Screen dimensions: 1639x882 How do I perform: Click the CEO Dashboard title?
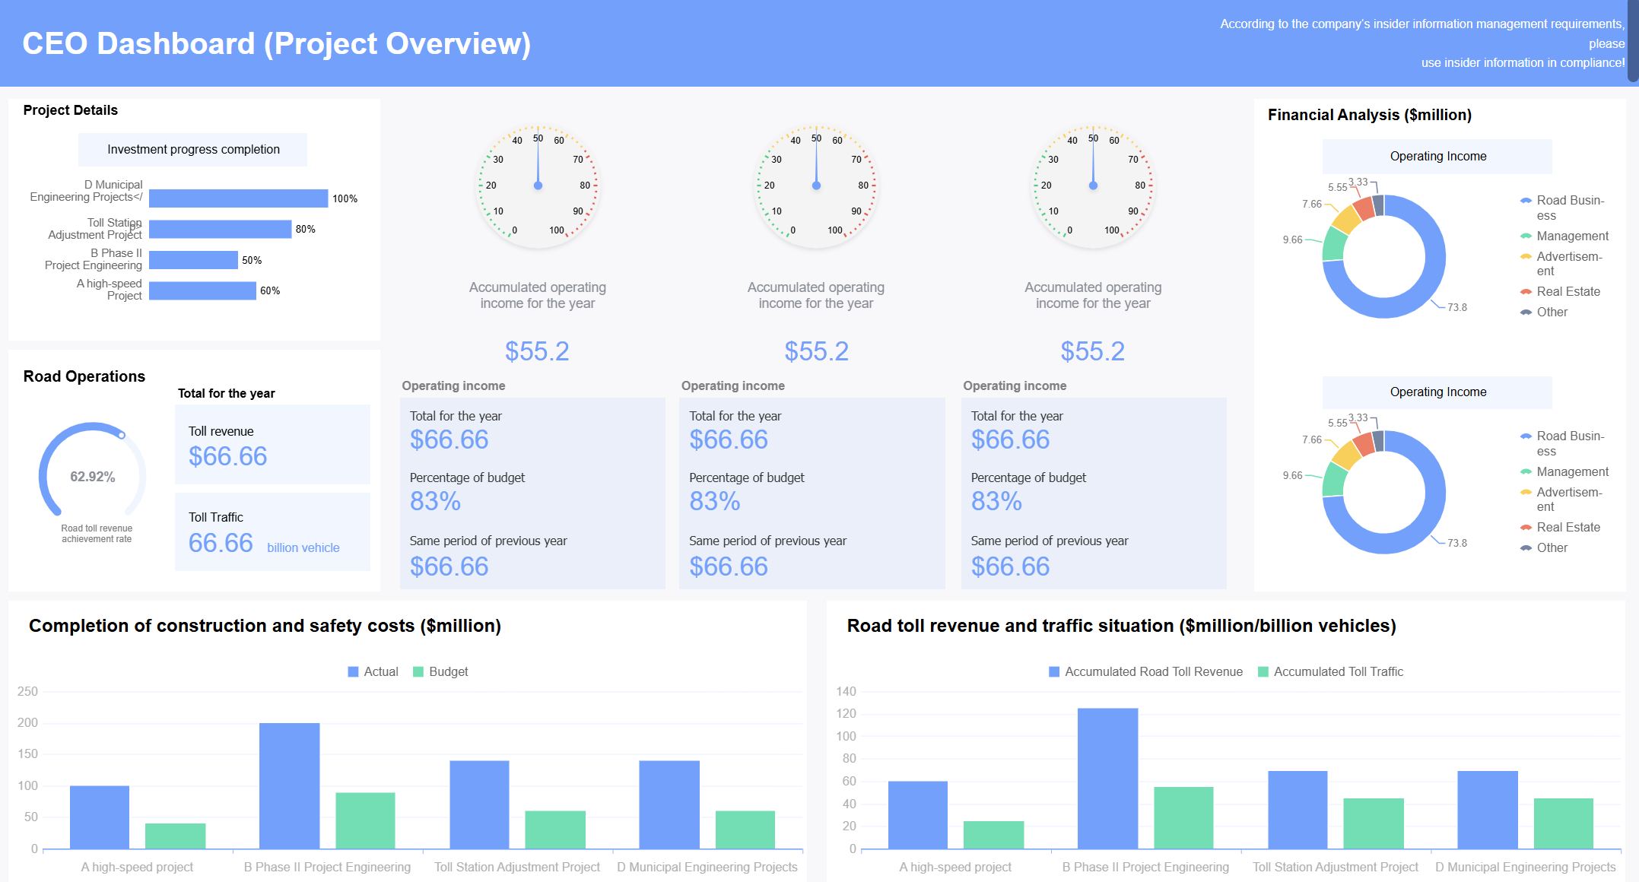coord(278,44)
